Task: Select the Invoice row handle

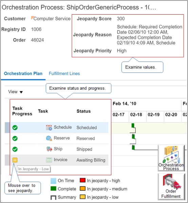Action: coord(7,160)
